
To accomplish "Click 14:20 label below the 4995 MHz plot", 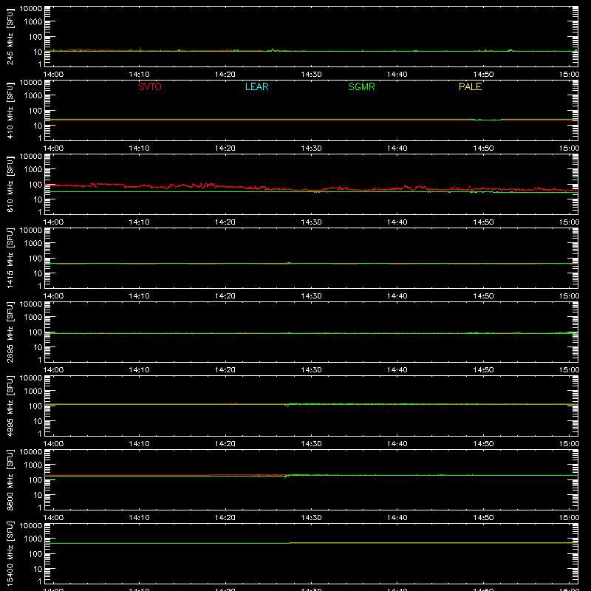I will pos(225,444).
